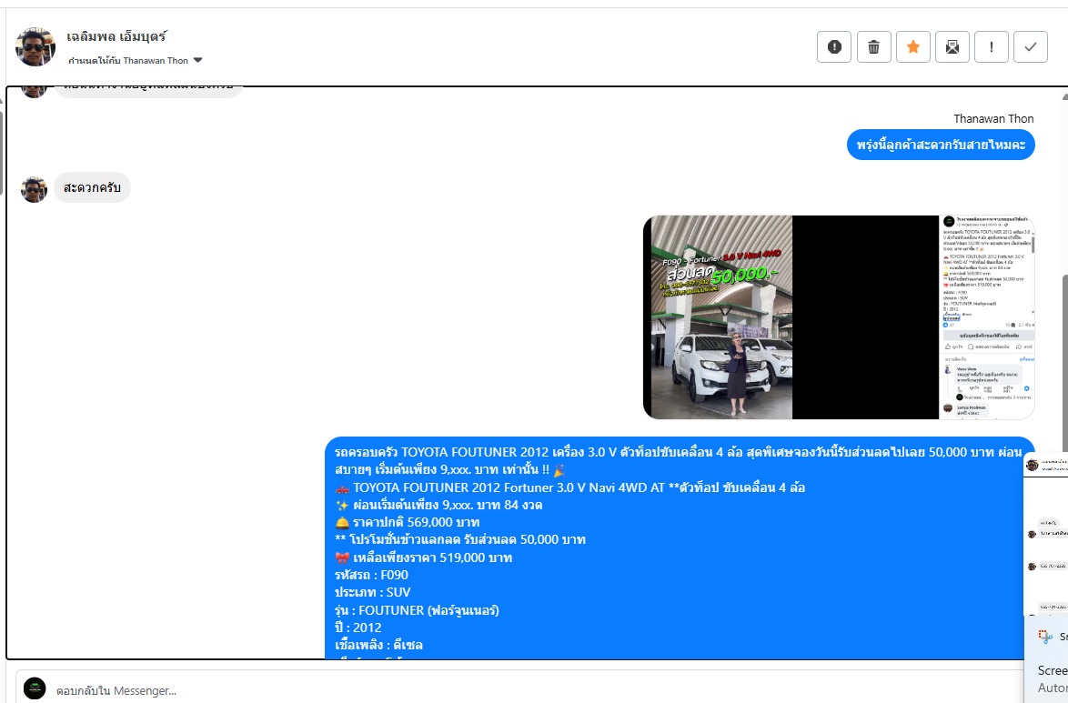Open the Snipping Tool notification scissors icon
Image resolution: width=1068 pixels, height=703 pixels.
[1045, 637]
